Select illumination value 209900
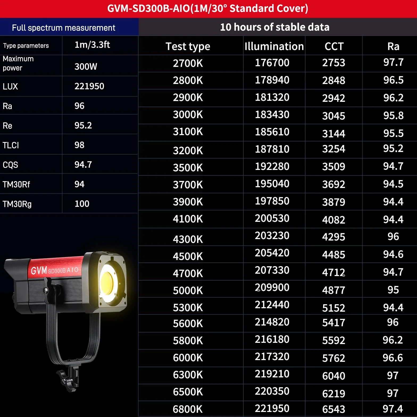 point(272,287)
